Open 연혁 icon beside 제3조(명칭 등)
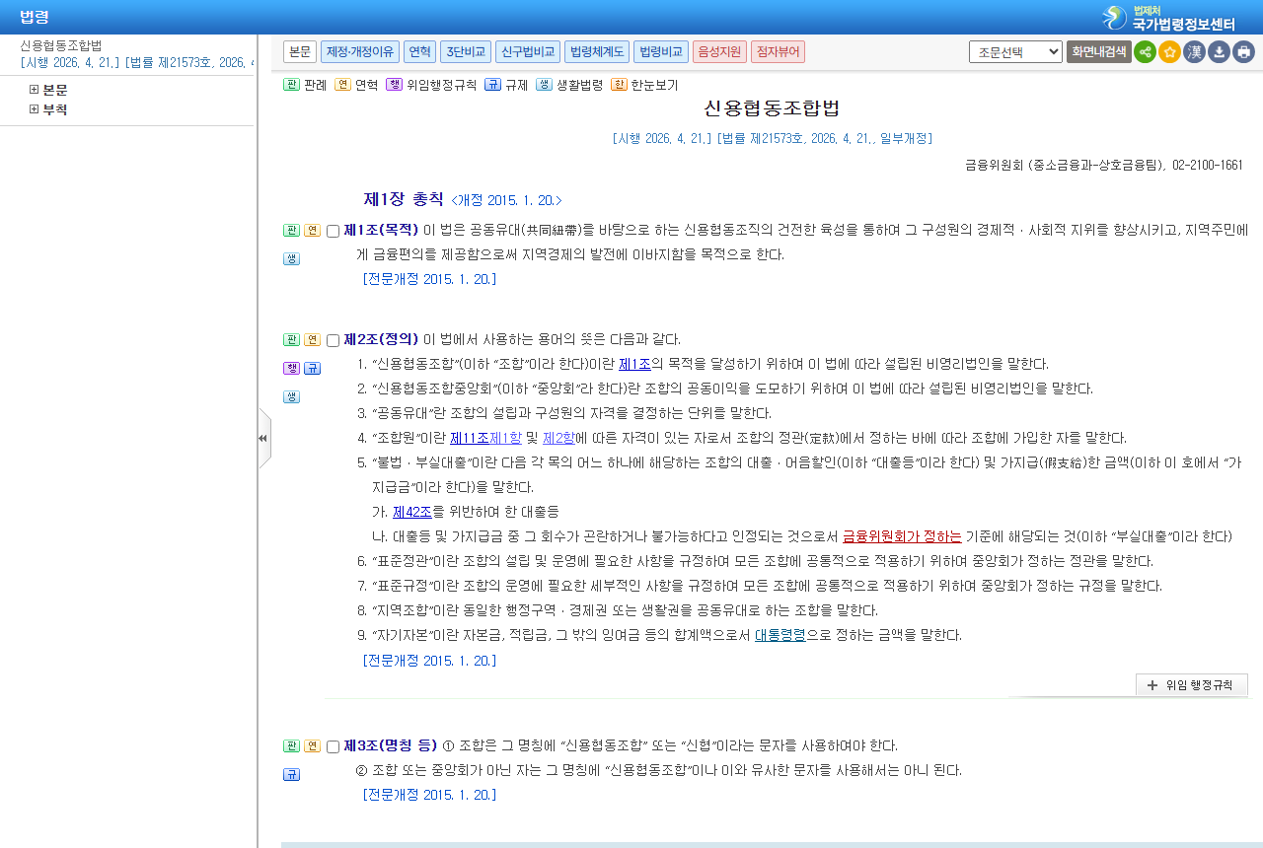The height and width of the screenshot is (848, 1263). [312, 746]
